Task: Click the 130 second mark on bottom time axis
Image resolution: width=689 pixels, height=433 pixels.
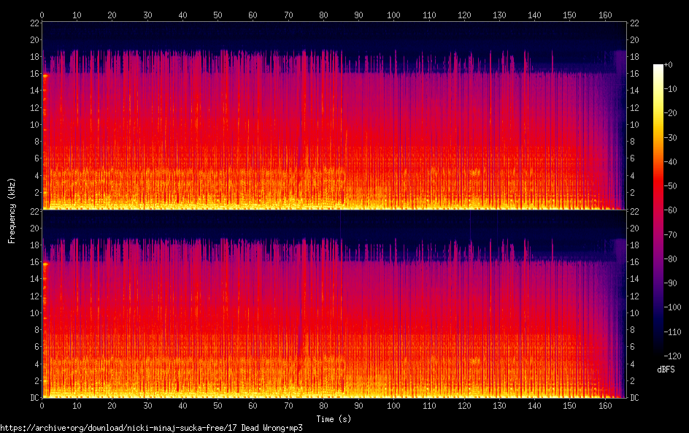Action: coord(499,405)
